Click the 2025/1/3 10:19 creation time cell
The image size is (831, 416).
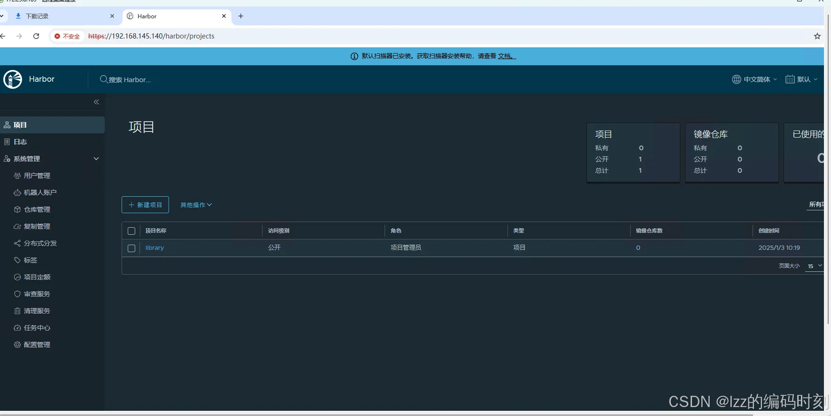779,247
